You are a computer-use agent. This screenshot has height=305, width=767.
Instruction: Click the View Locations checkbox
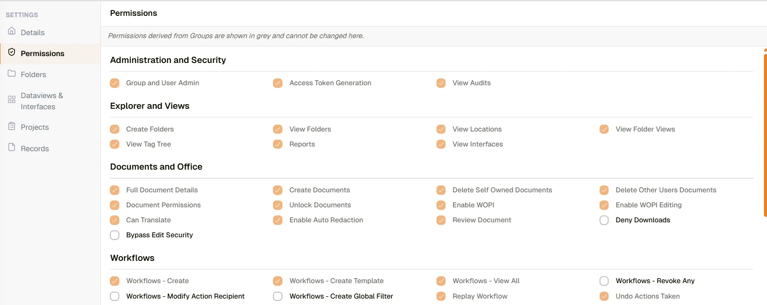tap(441, 129)
